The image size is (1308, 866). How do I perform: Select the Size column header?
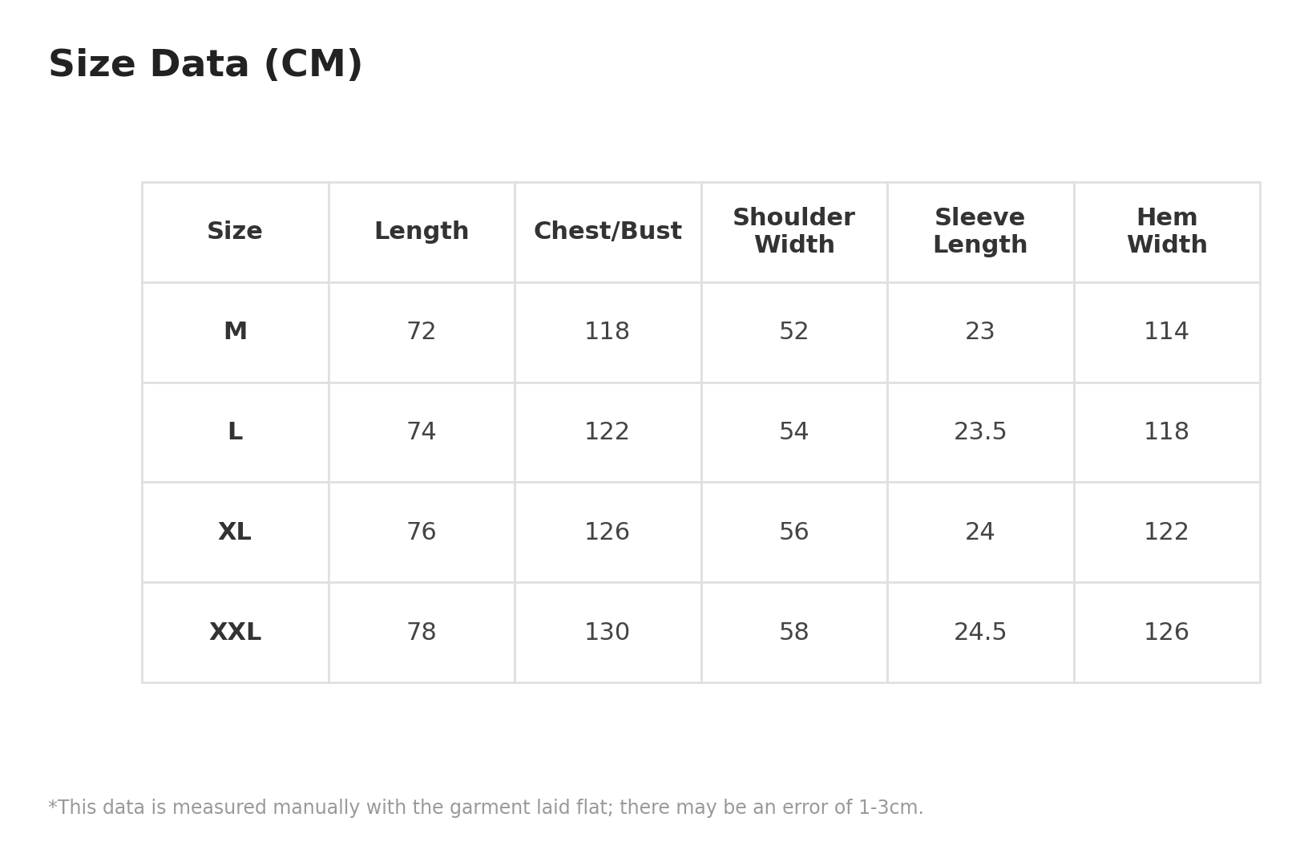pos(235,232)
